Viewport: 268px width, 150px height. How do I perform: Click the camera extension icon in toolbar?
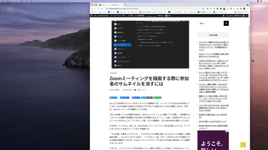click(214, 9)
